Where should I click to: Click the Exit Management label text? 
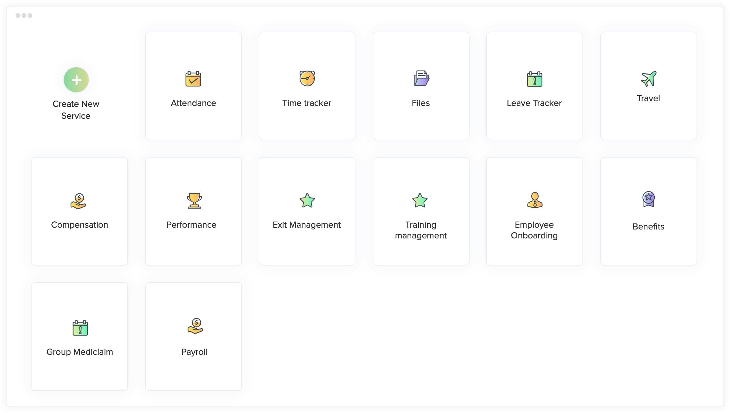point(307,225)
